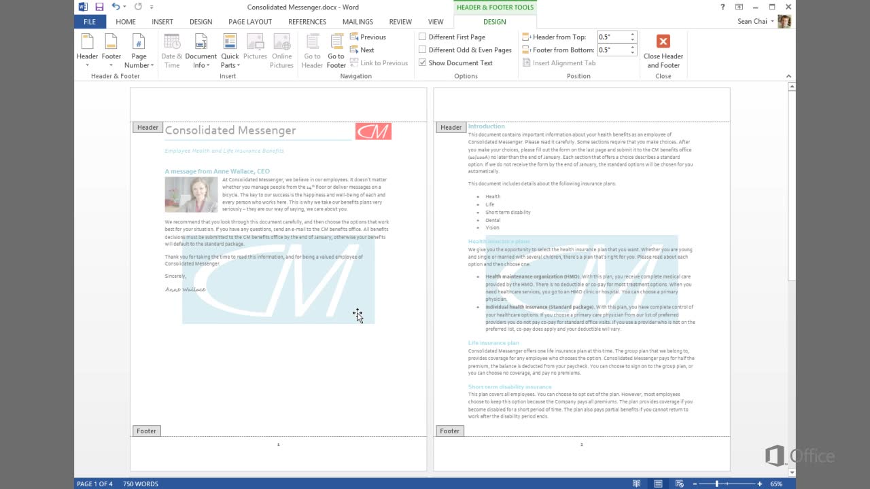Screen dimensions: 870x489
Task: Click Sean Chai profile picture
Action: click(784, 21)
